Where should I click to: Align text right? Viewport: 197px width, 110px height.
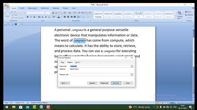(71, 17)
